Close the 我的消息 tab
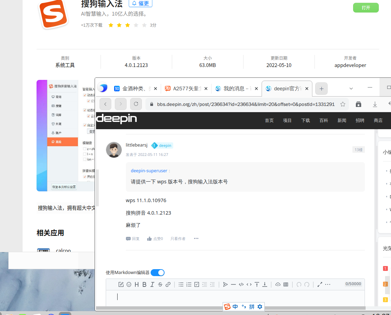Screen dimensions: 391x315 (256, 89)
